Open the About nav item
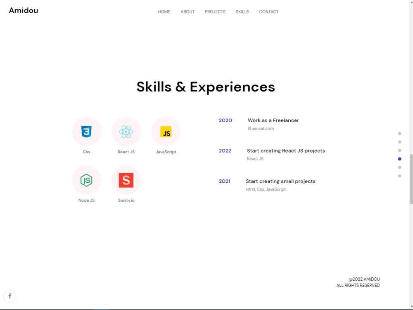The height and width of the screenshot is (310, 413). pyautogui.click(x=188, y=12)
